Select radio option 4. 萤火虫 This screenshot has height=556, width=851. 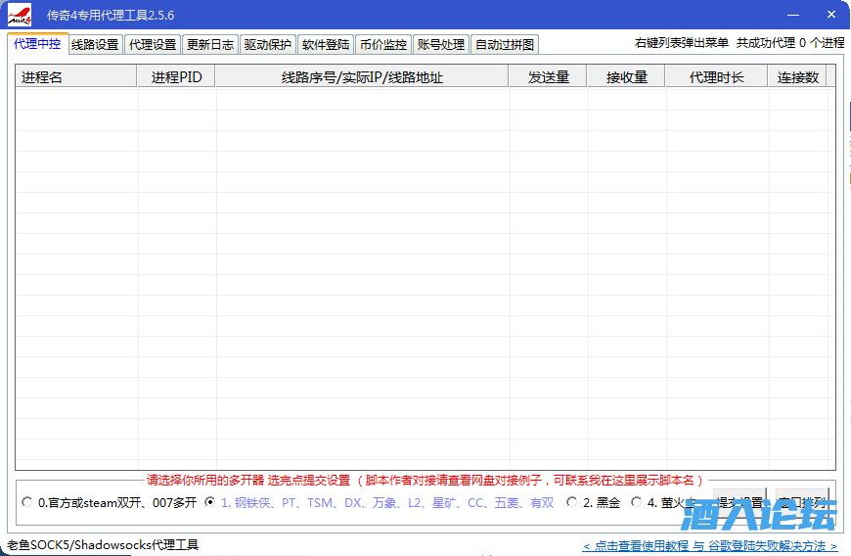coord(637,502)
